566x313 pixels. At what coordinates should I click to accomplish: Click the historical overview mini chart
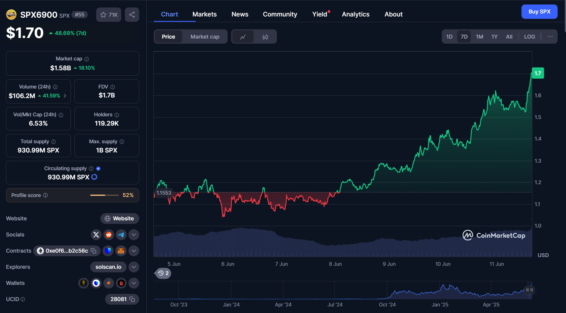point(343,290)
